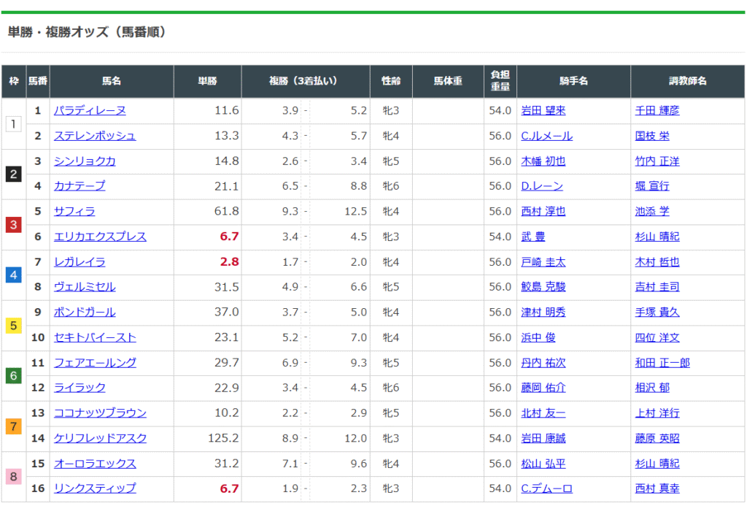The height and width of the screenshot is (506, 747).
Task: Click レガレイラ win odds 2.8
Action: coord(229,262)
